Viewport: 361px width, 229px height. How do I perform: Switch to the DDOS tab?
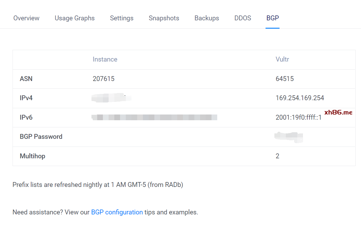click(243, 18)
